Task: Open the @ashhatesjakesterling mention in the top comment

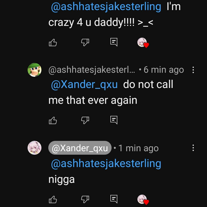Action: coord(106,7)
